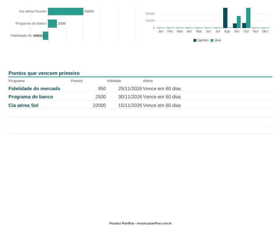Click the Ago month label

coord(227,31)
